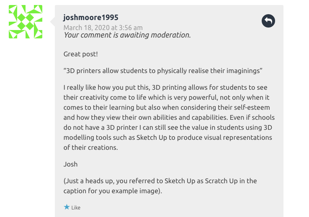Click the "Josh" signature line
The height and width of the screenshot is (217, 309).
pyautogui.click(x=70, y=164)
